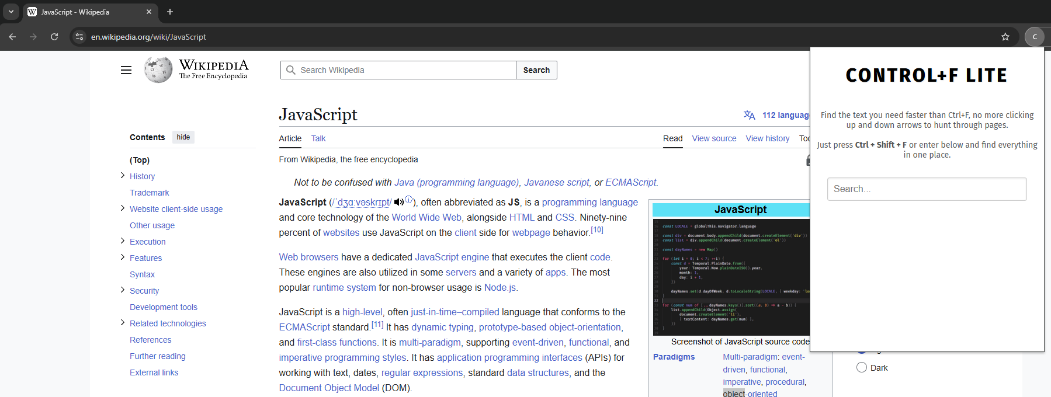Bookmark this page with the star icon
This screenshot has width=1051, height=397.
pyautogui.click(x=1005, y=37)
